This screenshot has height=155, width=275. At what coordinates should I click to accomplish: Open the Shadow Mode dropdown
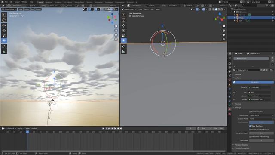point(261,119)
